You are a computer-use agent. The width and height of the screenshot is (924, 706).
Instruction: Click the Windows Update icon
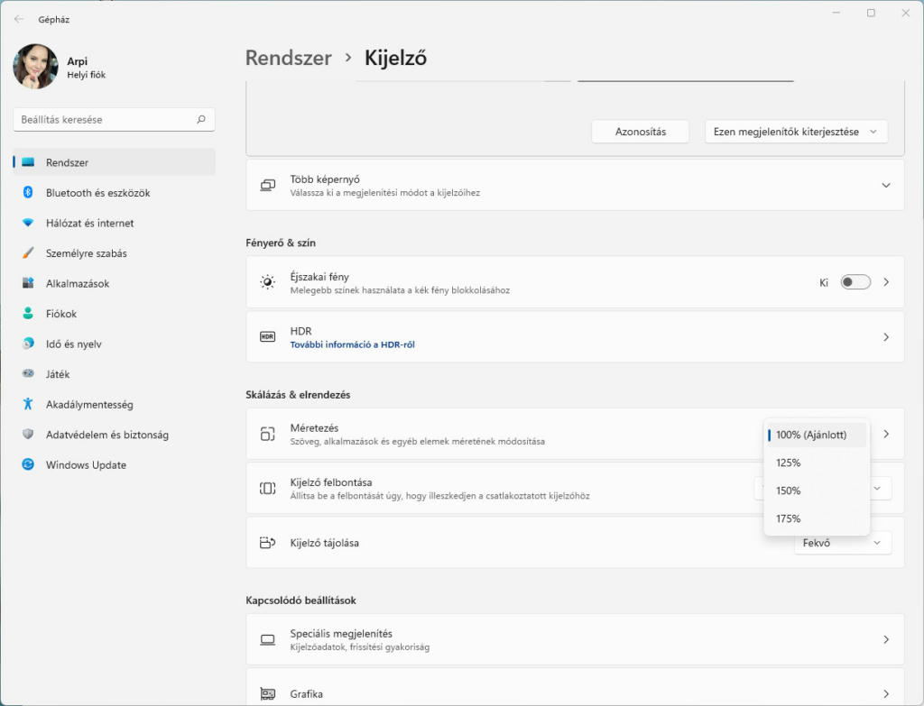tap(28, 464)
